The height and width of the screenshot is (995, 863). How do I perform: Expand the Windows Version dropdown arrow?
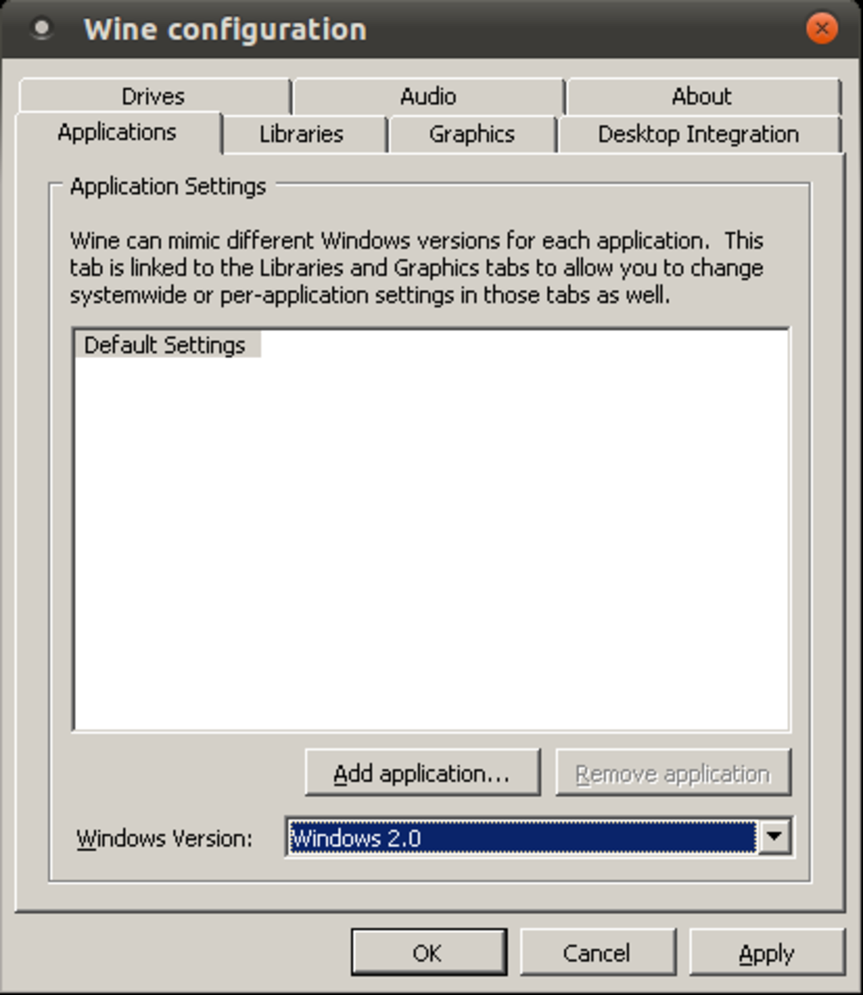tap(774, 837)
